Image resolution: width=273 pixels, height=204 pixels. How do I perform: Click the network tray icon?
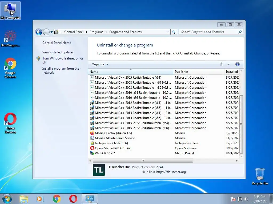[x=240, y=199]
